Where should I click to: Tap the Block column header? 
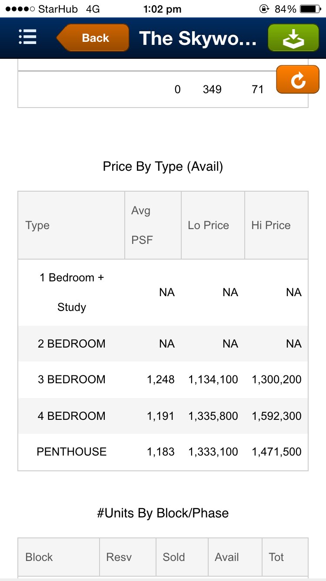pos(39,557)
